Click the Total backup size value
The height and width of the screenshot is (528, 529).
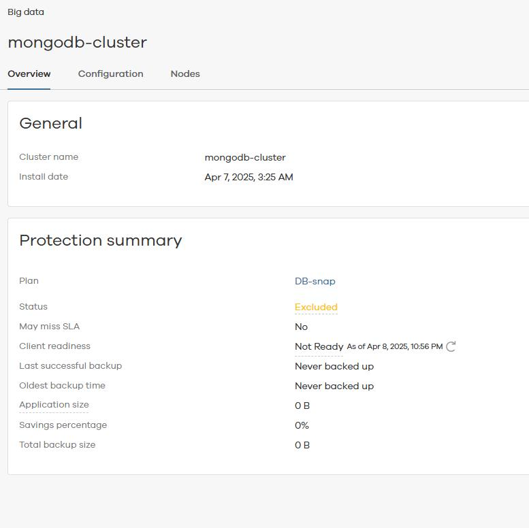pyautogui.click(x=302, y=445)
